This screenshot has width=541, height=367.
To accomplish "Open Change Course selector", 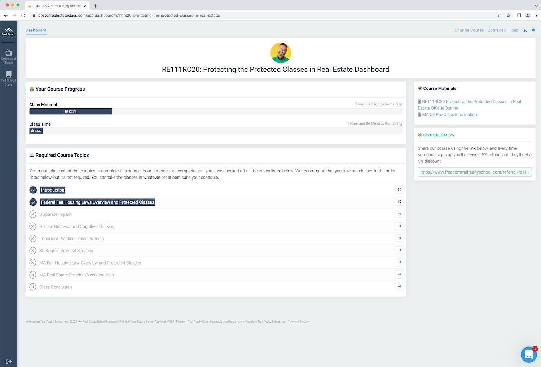I will pos(469,30).
